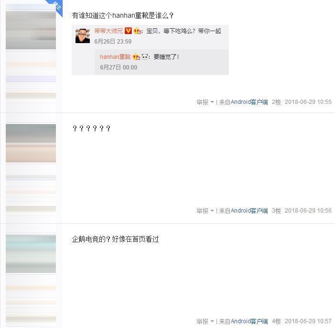Open the 4楼 poster's blurred avatar
This screenshot has height=328, width=335.
click(31, 254)
